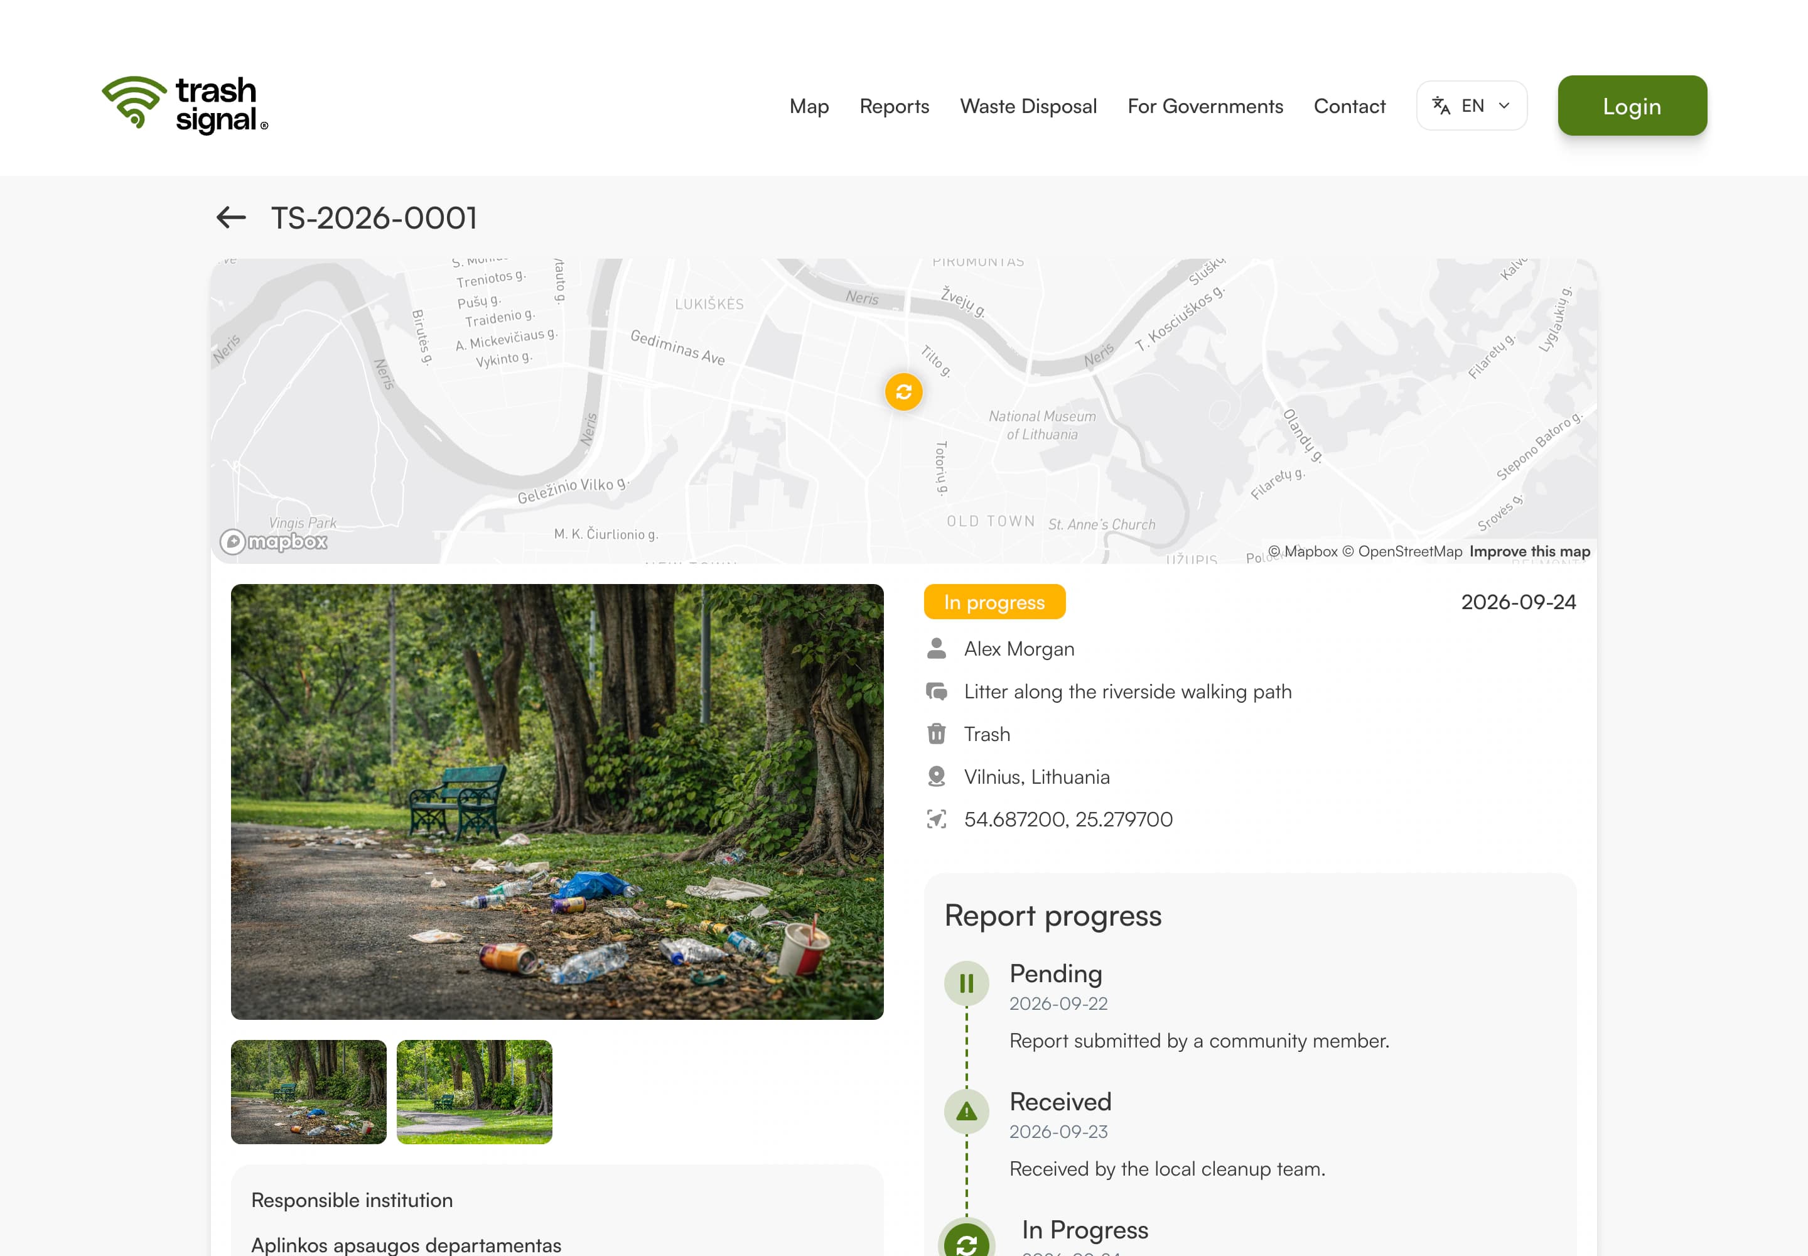Click the trash bin category icon

[x=936, y=734]
